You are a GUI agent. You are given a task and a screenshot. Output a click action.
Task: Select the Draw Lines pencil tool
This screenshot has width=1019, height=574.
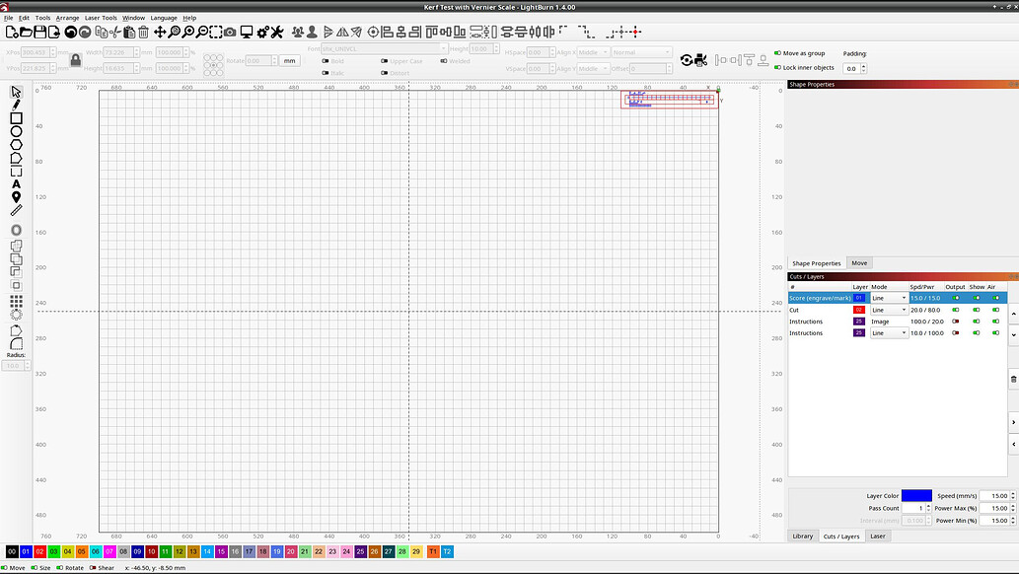(16, 105)
